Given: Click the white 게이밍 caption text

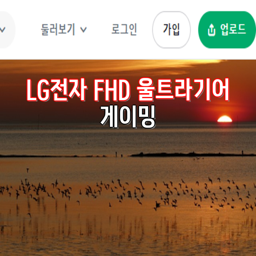Looking at the screenshot, I should 128,116.
